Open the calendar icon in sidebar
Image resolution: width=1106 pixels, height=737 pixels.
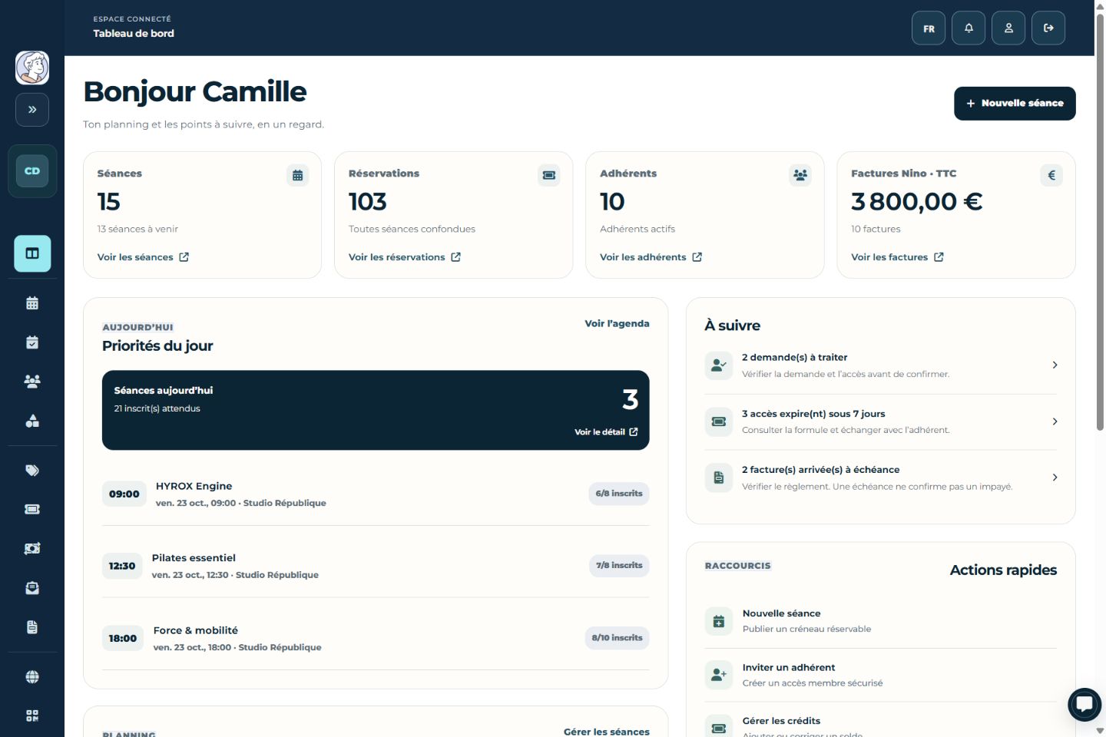[32, 303]
